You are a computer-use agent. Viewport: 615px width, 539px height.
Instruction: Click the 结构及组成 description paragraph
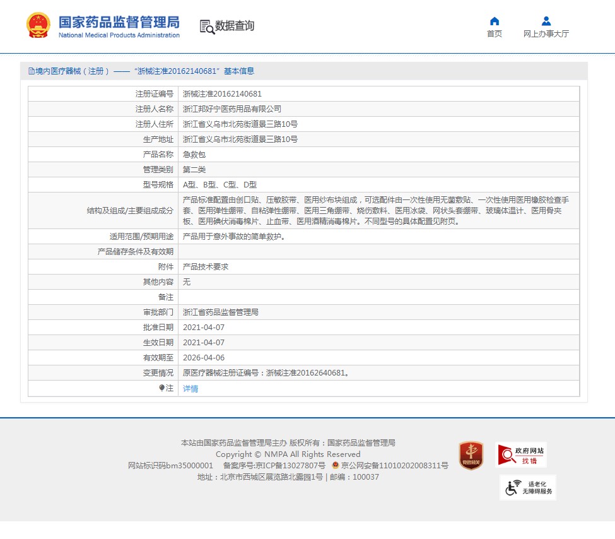(x=376, y=210)
